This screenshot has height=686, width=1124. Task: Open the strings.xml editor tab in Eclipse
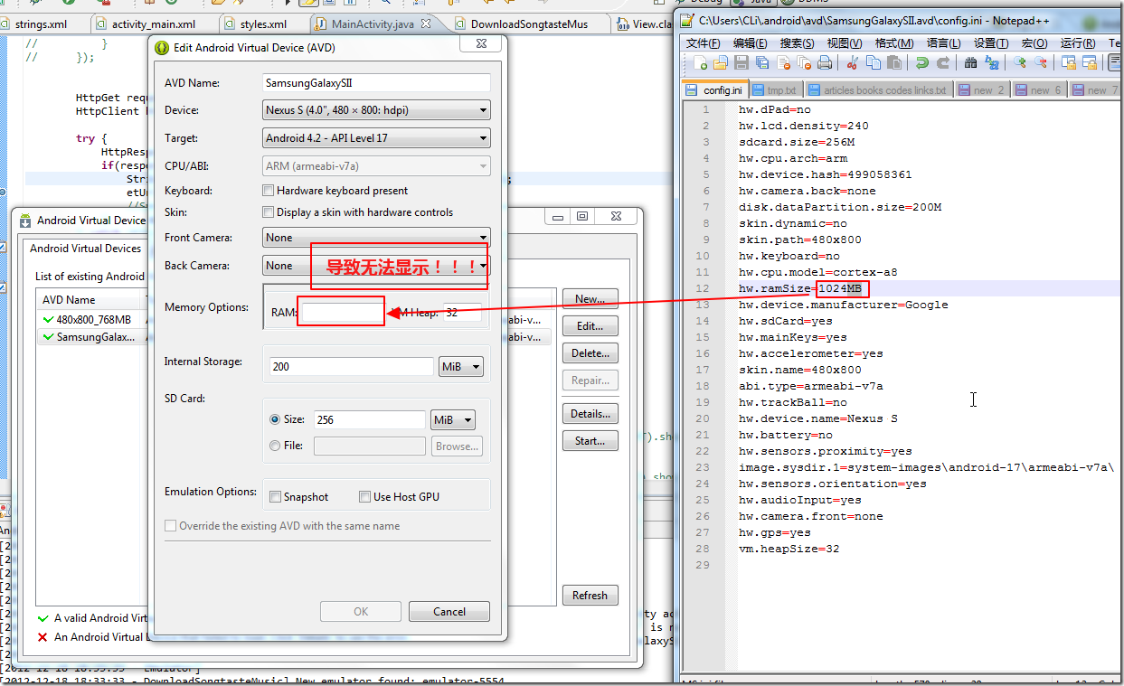pyautogui.click(x=42, y=24)
